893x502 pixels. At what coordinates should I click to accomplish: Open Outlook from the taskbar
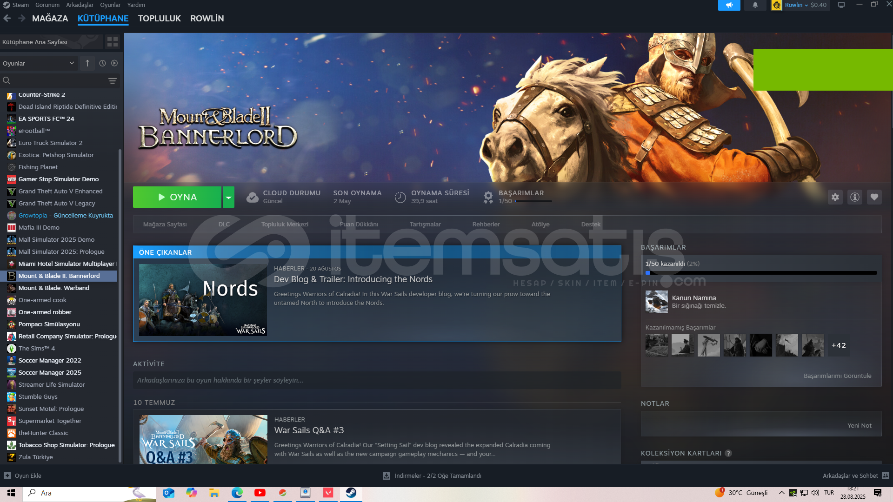(x=169, y=493)
